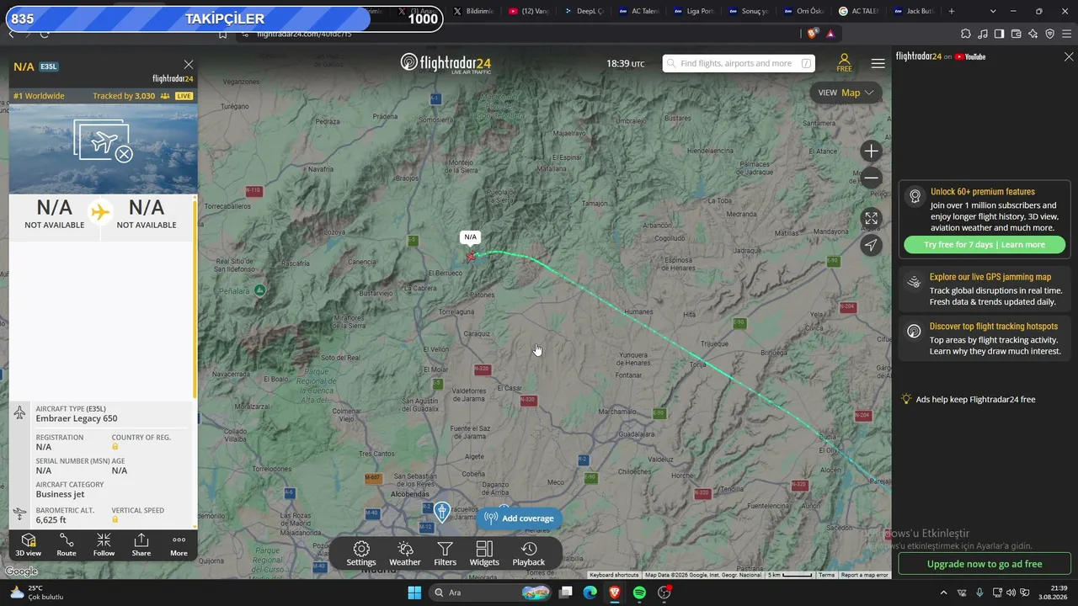Switch to the YouTube Vanguard tab

[528, 11]
